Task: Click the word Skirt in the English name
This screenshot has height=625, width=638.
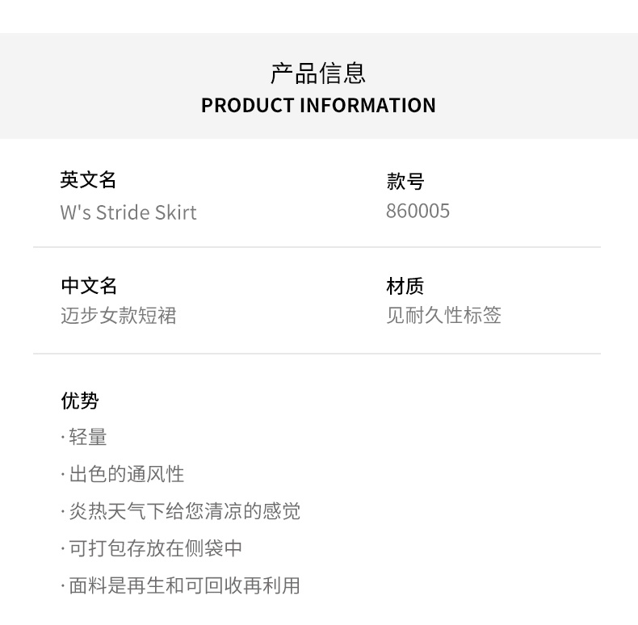Action: click(175, 212)
